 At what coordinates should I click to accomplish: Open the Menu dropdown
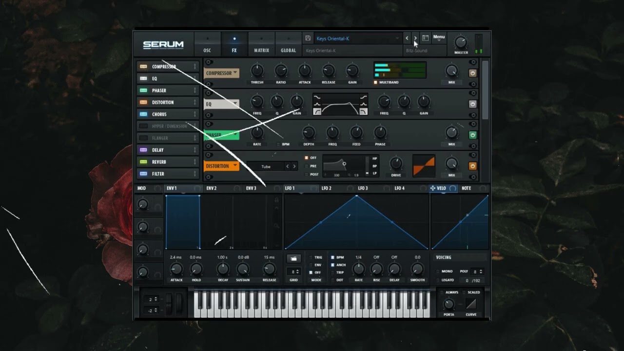click(x=439, y=38)
